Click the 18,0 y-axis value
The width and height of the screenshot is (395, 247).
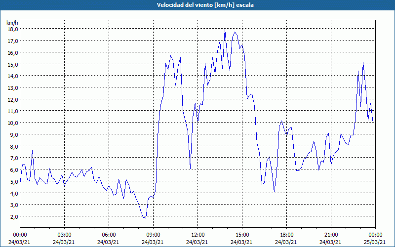pyautogui.click(x=13, y=29)
